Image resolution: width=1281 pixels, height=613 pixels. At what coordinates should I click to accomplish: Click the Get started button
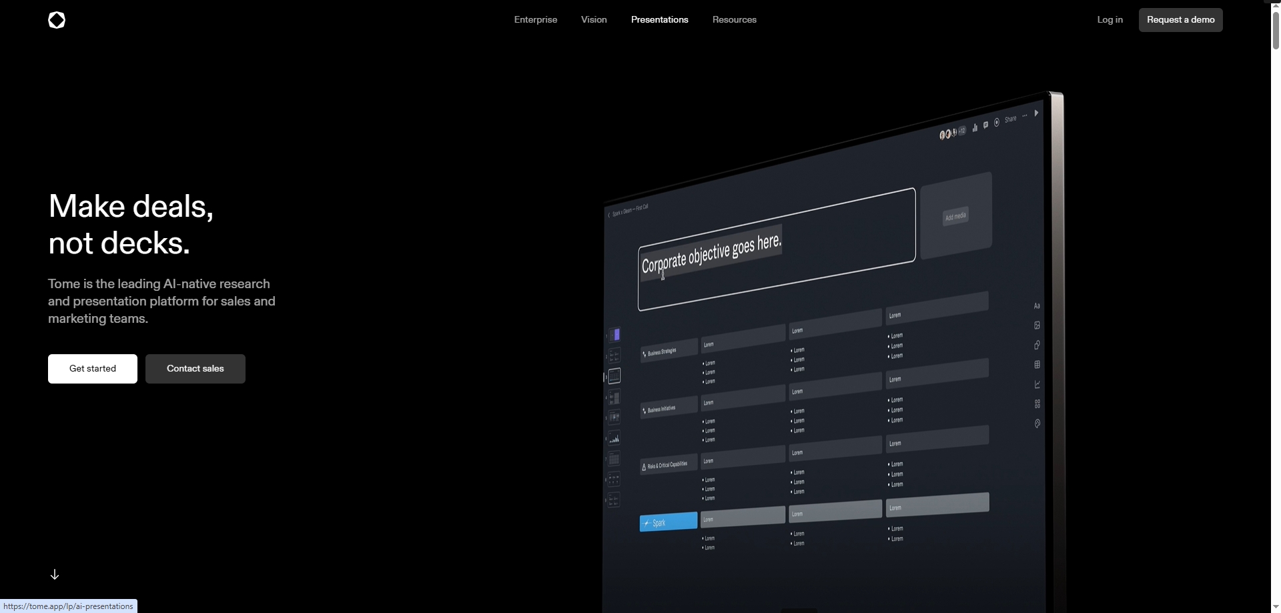[x=93, y=369]
